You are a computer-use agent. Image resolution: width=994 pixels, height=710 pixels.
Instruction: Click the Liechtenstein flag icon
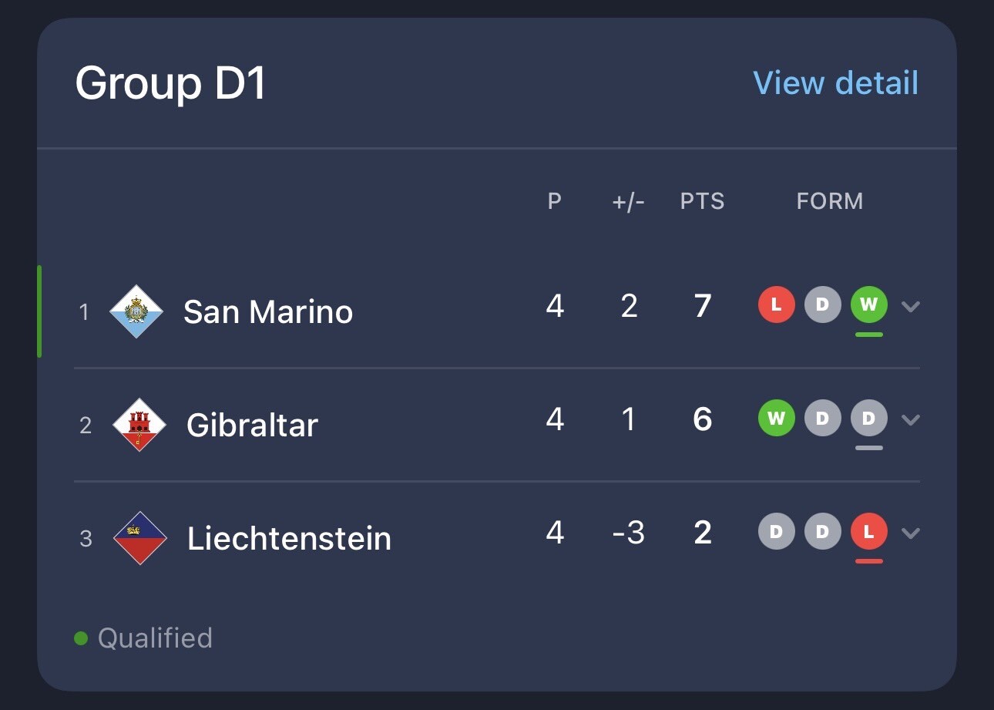[x=140, y=538]
